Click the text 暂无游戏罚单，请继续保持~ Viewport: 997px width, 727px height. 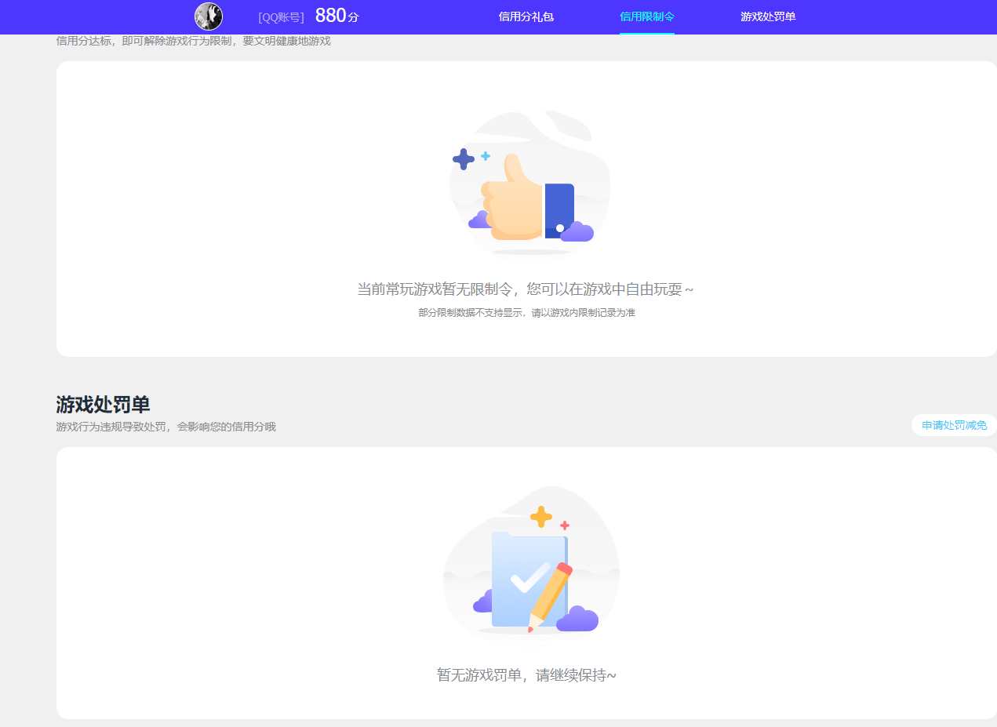point(526,675)
